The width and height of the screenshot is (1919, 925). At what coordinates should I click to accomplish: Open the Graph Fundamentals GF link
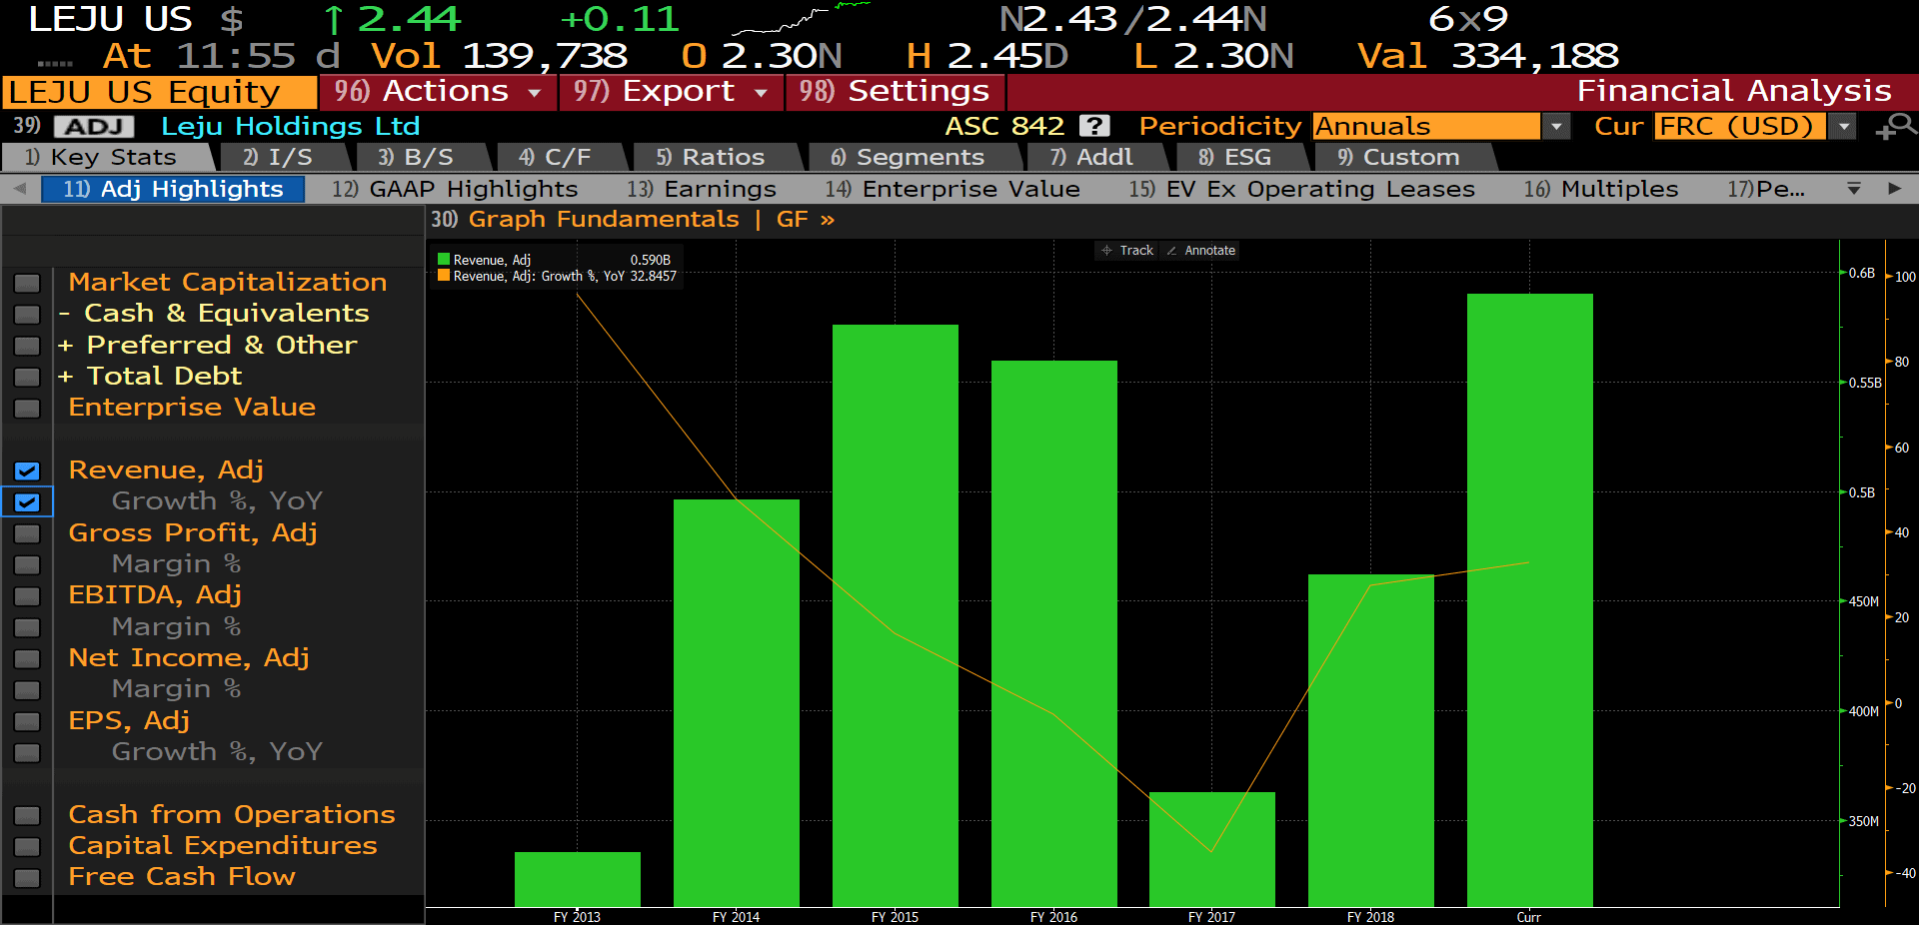click(x=633, y=220)
